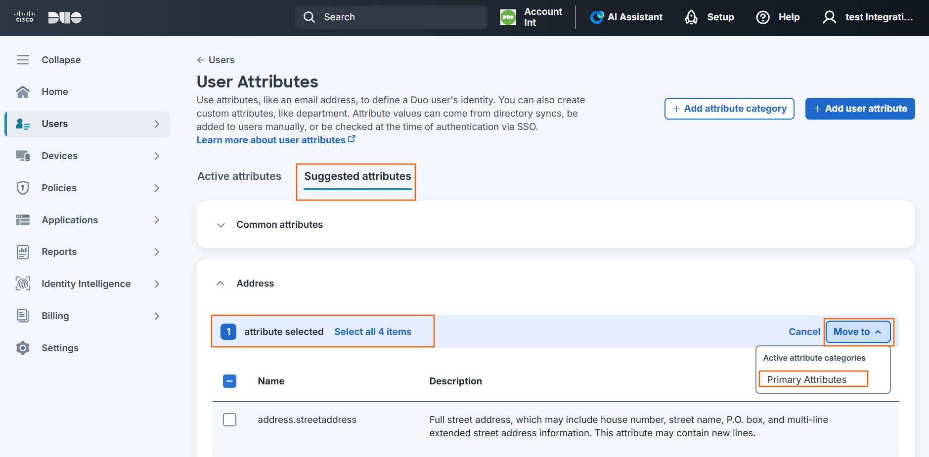
Task: Click the Setup rocket icon
Action: pos(691,17)
